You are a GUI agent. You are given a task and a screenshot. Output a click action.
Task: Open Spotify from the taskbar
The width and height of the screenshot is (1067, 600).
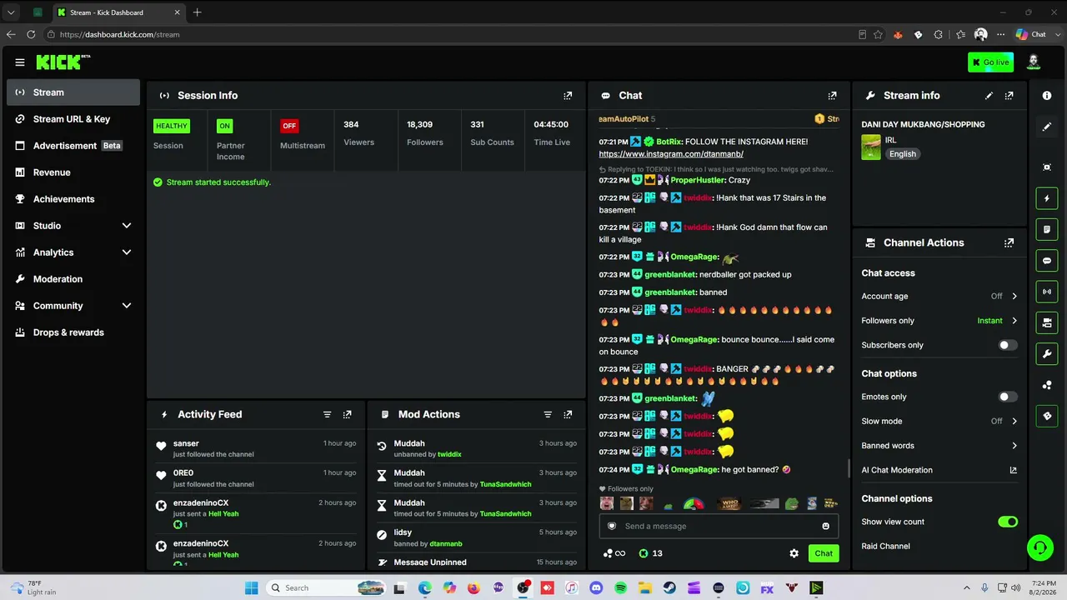(620, 588)
